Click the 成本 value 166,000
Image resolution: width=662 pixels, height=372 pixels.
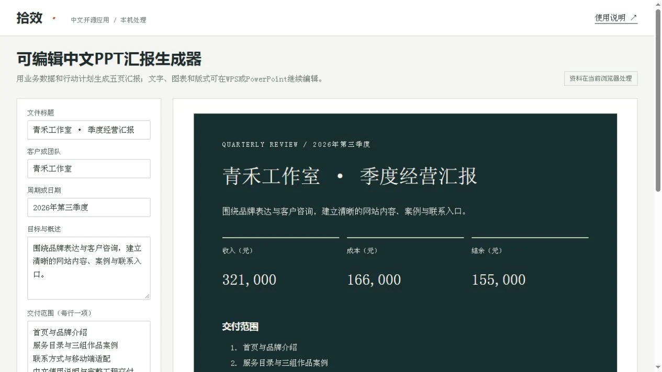374,280
